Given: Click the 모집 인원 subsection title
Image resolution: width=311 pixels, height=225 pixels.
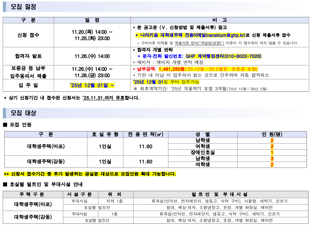Looking at the screenshot, I should tap(21, 125).
